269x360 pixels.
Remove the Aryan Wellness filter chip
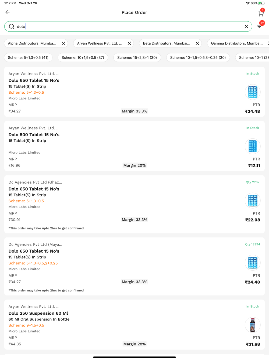coord(129,43)
